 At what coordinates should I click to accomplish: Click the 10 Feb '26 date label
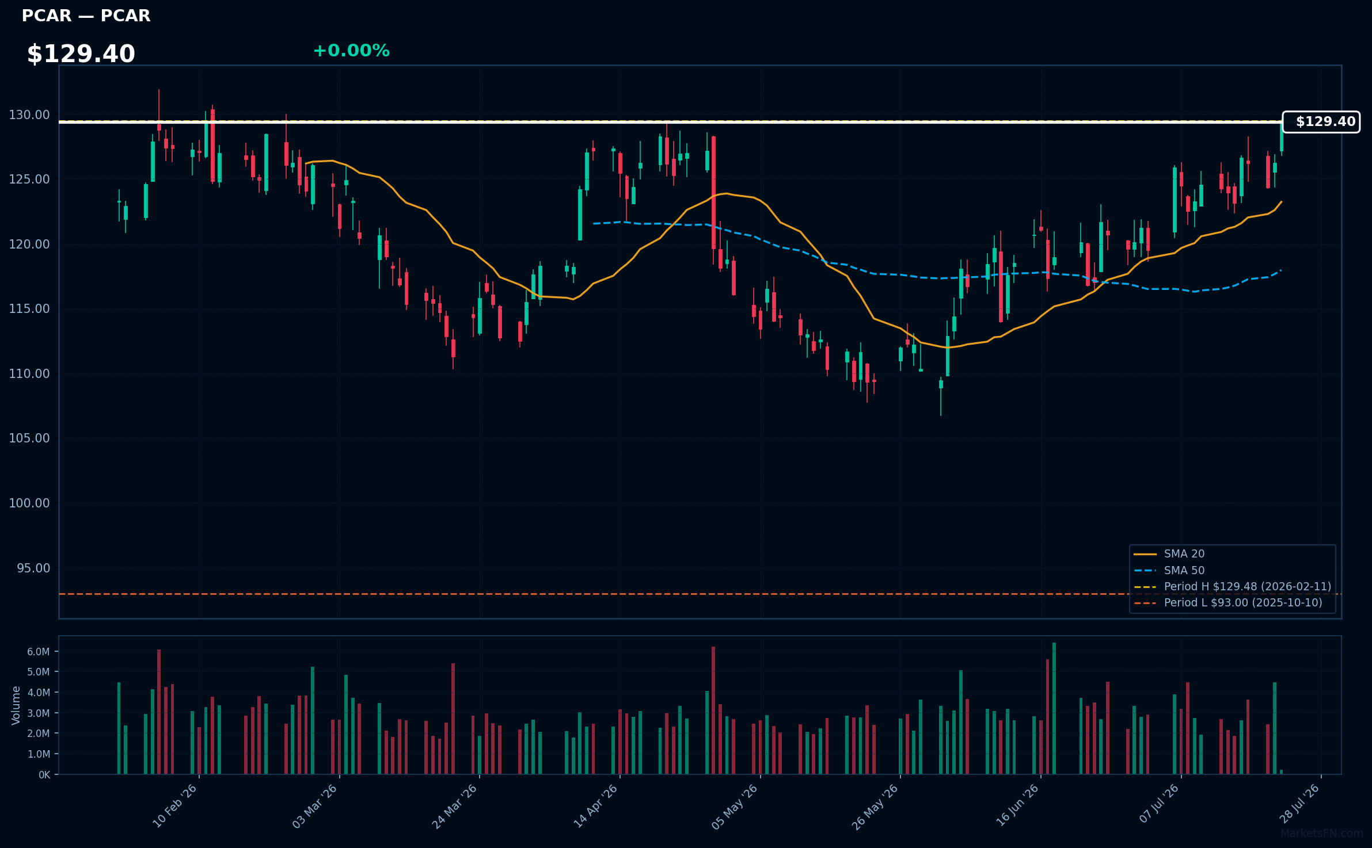coord(174,806)
